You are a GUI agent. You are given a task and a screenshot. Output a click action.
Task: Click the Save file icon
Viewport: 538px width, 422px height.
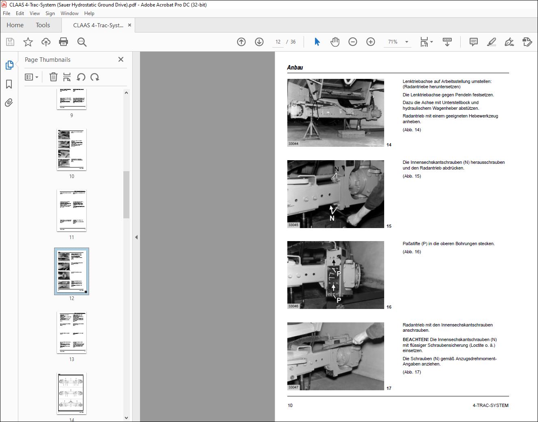(x=10, y=42)
